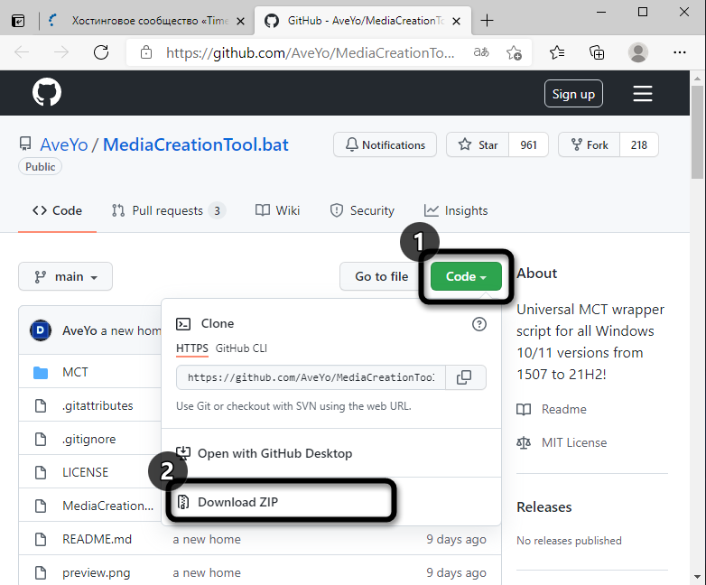Open the browser profile avatar
The height and width of the screenshot is (585, 706).
[638, 52]
